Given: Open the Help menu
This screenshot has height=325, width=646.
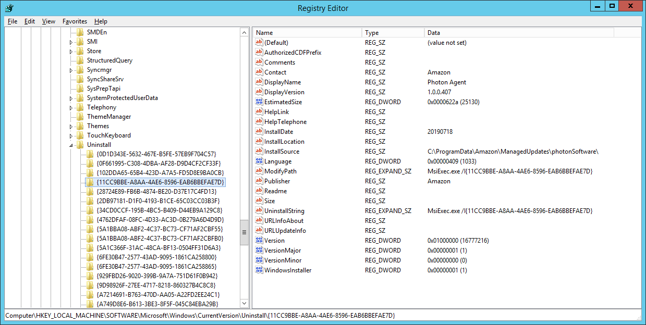Looking at the screenshot, I should pos(101,21).
